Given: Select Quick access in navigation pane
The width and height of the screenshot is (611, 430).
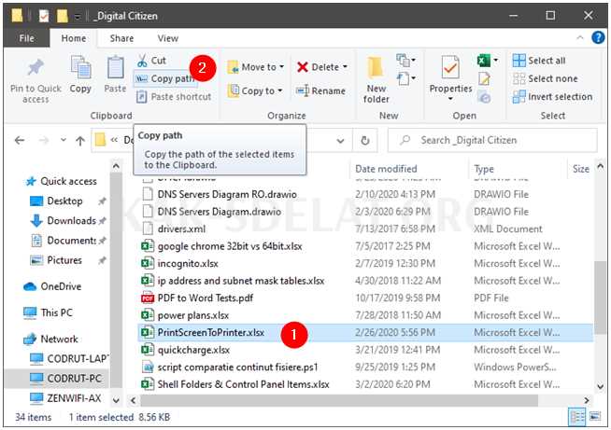Looking at the screenshot, I should point(61,181).
